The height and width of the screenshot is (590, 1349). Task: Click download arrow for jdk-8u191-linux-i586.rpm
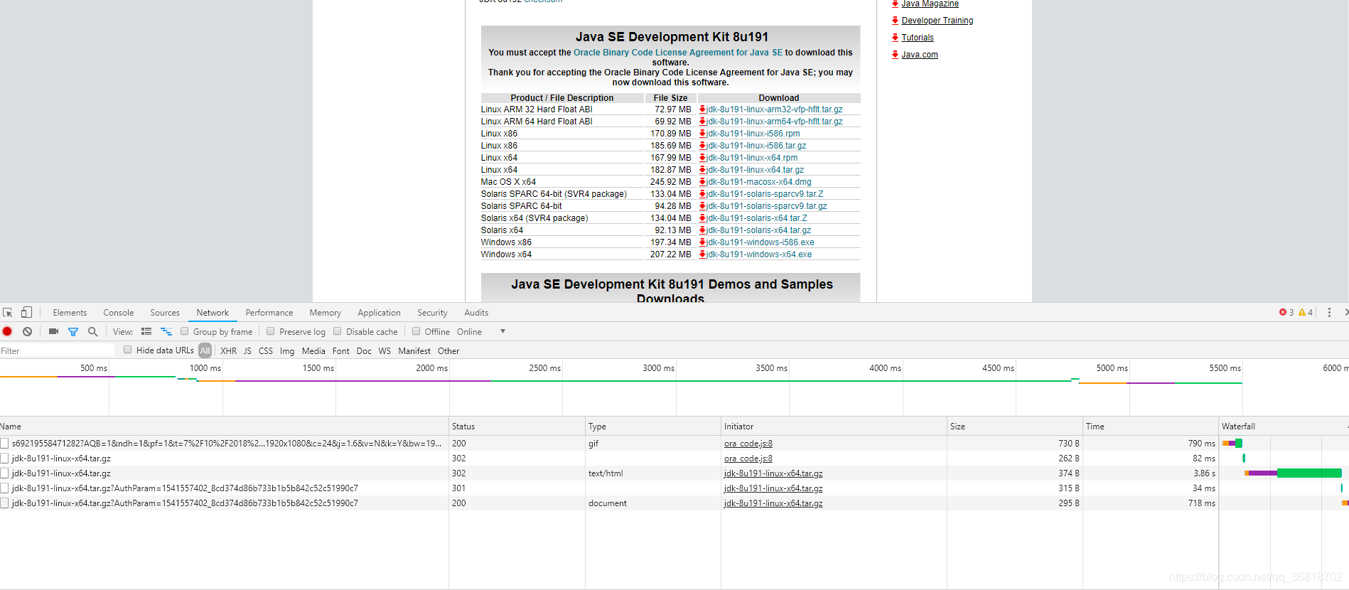[x=702, y=134]
